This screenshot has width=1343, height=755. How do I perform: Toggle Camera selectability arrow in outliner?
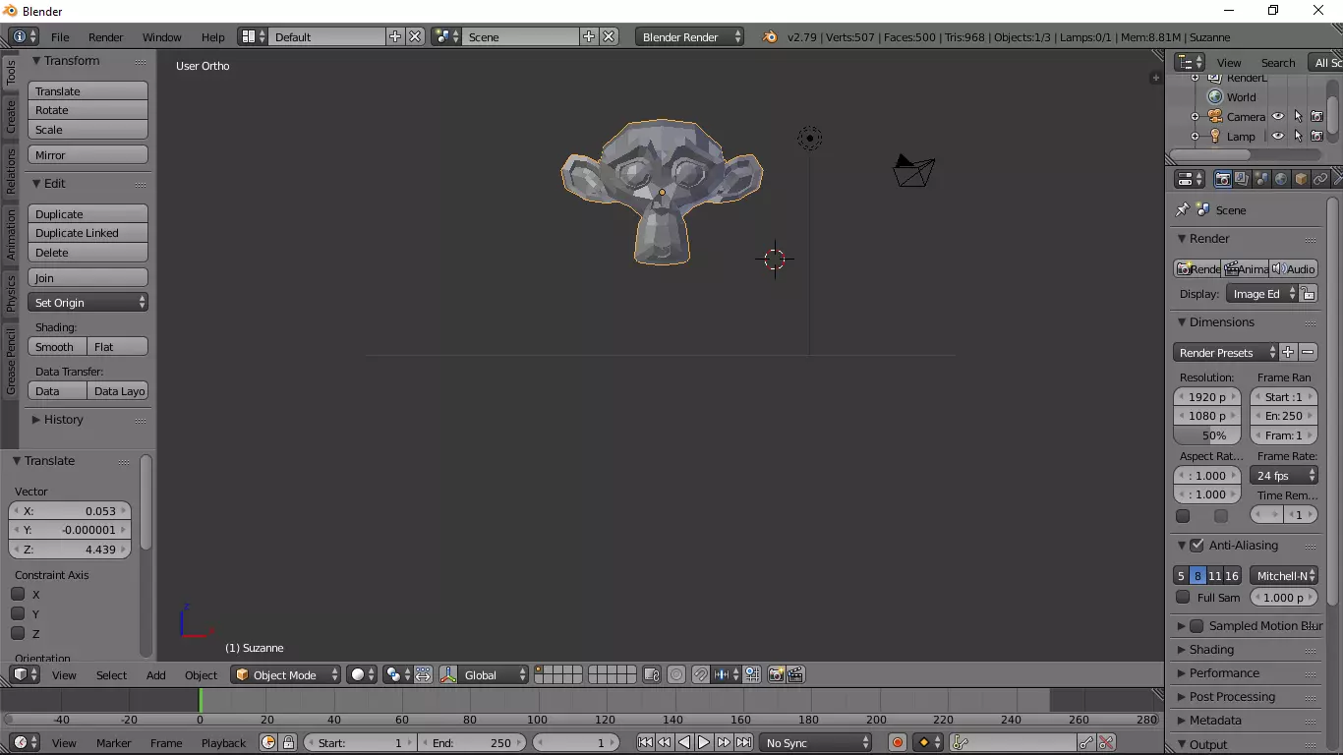point(1298,116)
